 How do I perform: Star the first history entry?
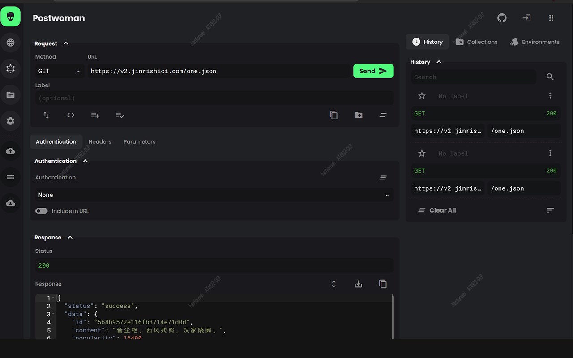pos(422,96)
